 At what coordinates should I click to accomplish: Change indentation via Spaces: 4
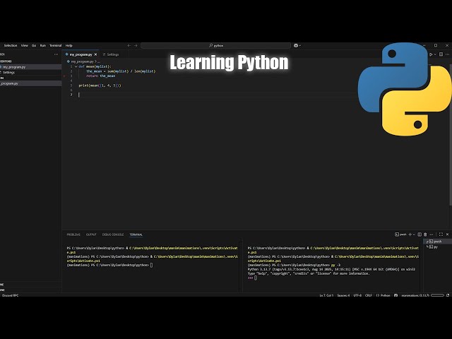click(343, 295)
